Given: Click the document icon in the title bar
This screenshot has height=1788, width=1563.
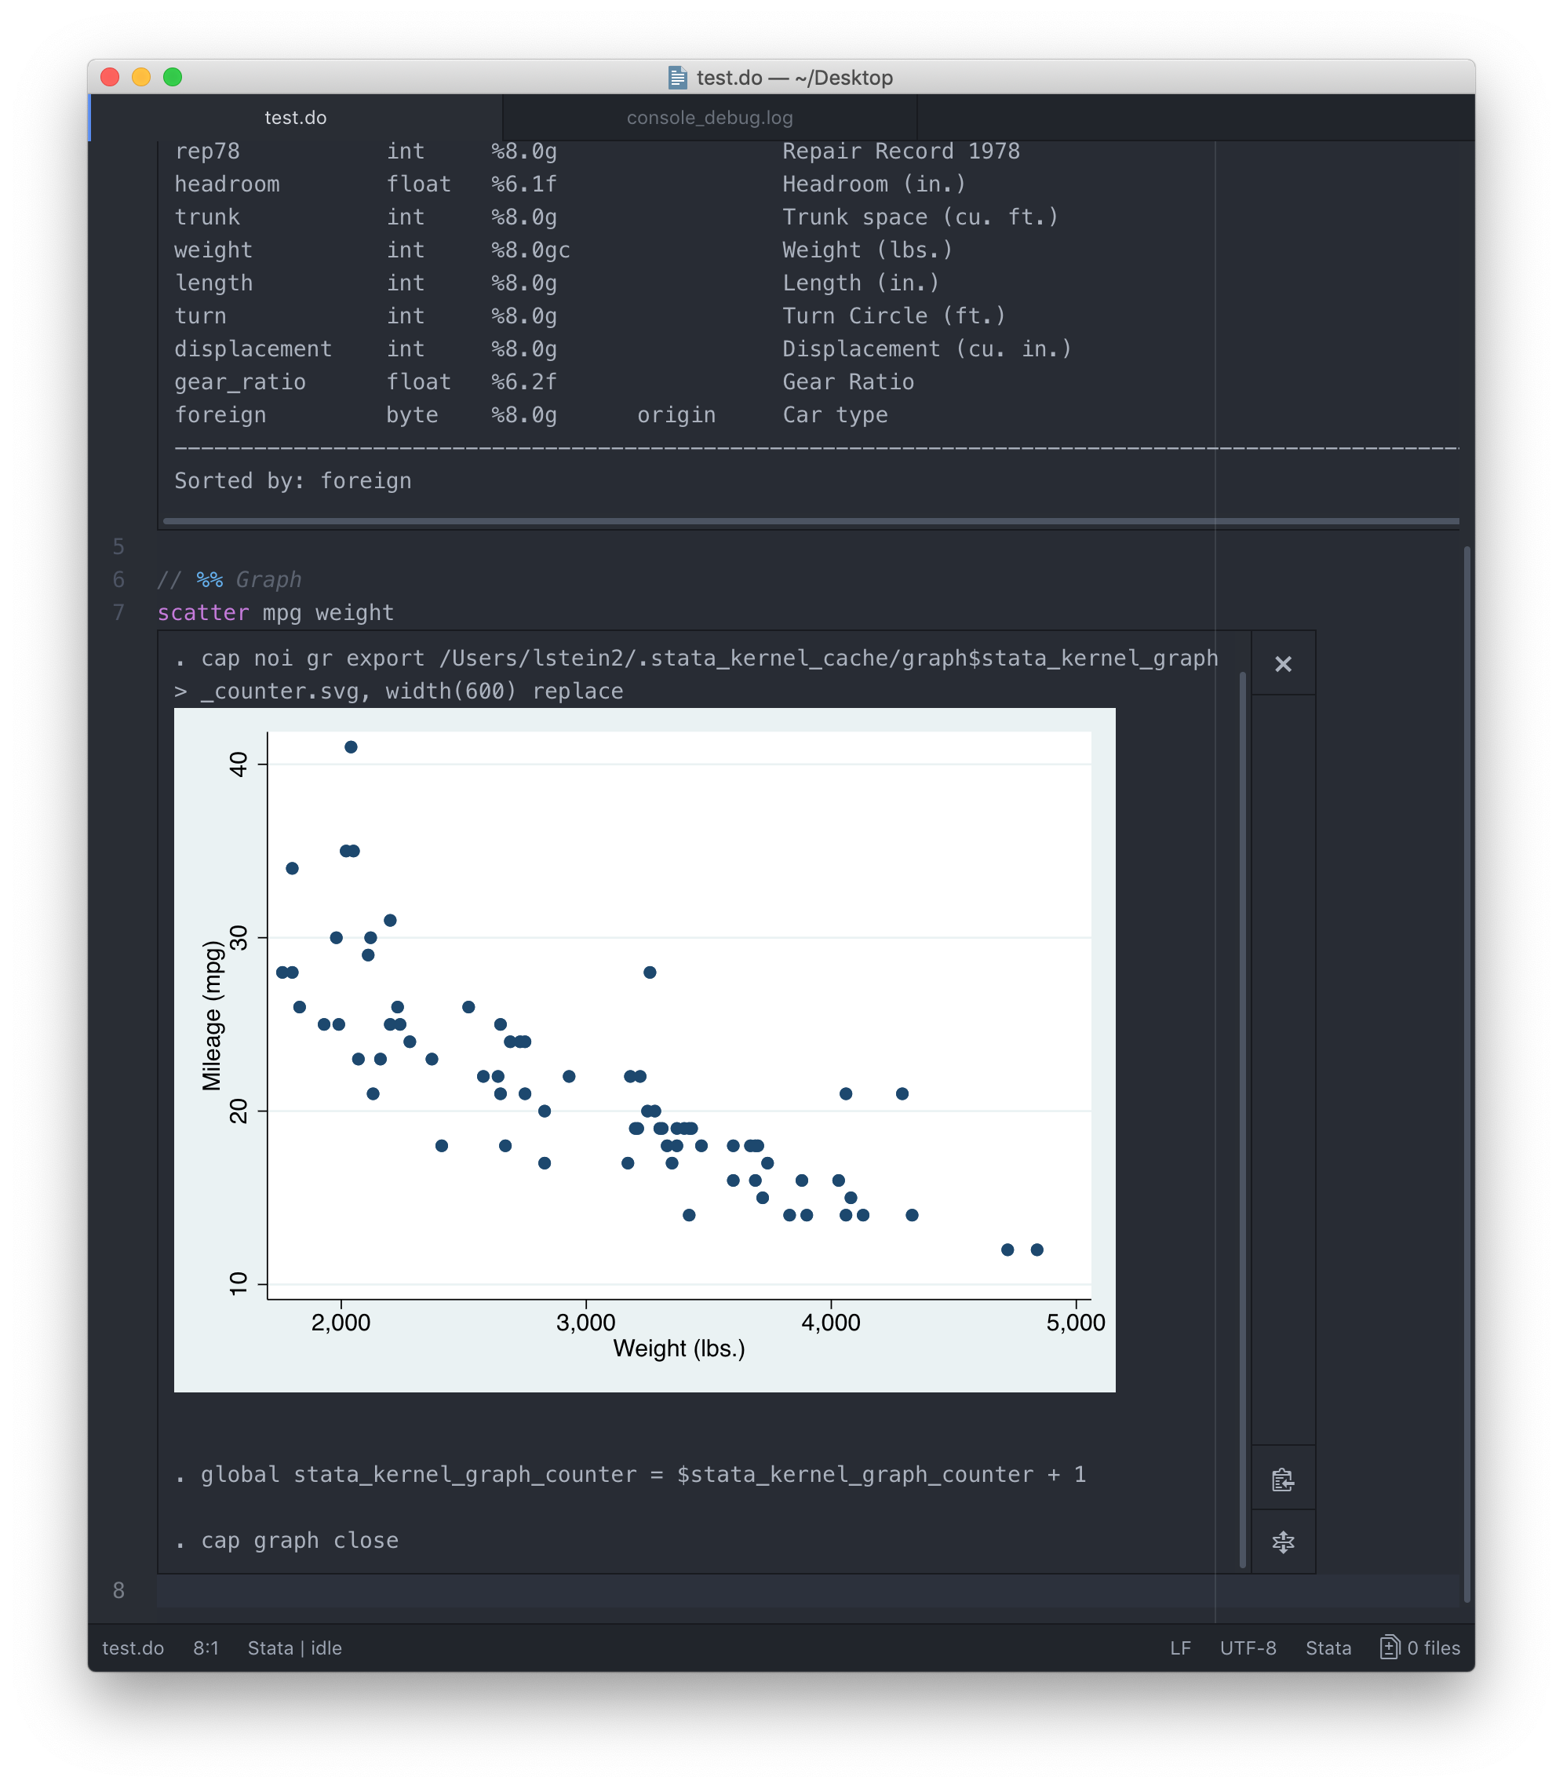Looking at the screenshot, I should click(678, 77).
